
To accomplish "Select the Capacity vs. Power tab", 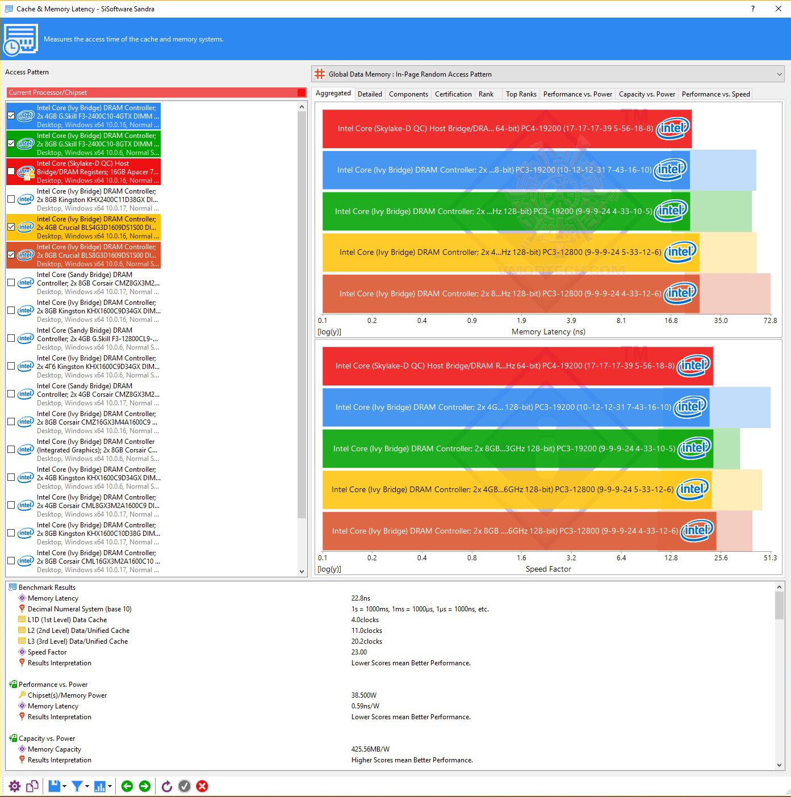I will coord(647,94).
